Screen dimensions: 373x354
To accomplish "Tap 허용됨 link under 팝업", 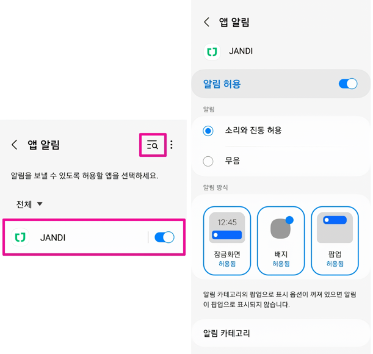I will point(335,264).
